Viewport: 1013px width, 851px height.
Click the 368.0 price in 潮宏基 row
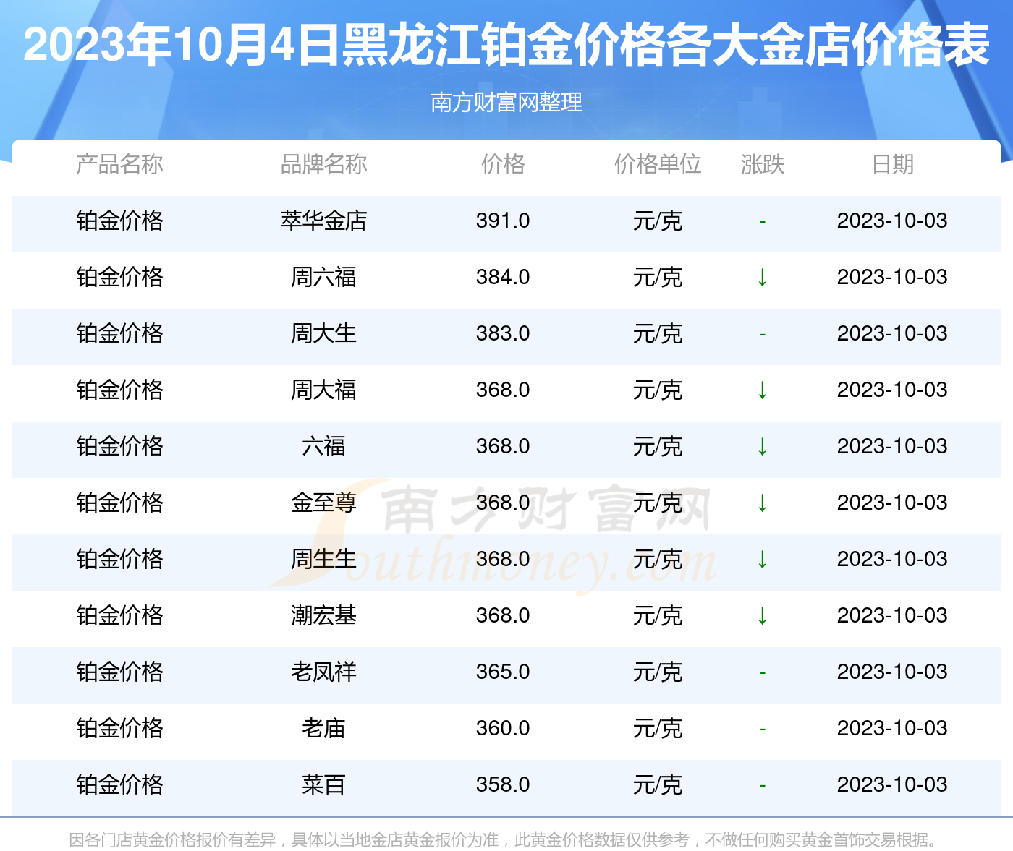(503, 615)
